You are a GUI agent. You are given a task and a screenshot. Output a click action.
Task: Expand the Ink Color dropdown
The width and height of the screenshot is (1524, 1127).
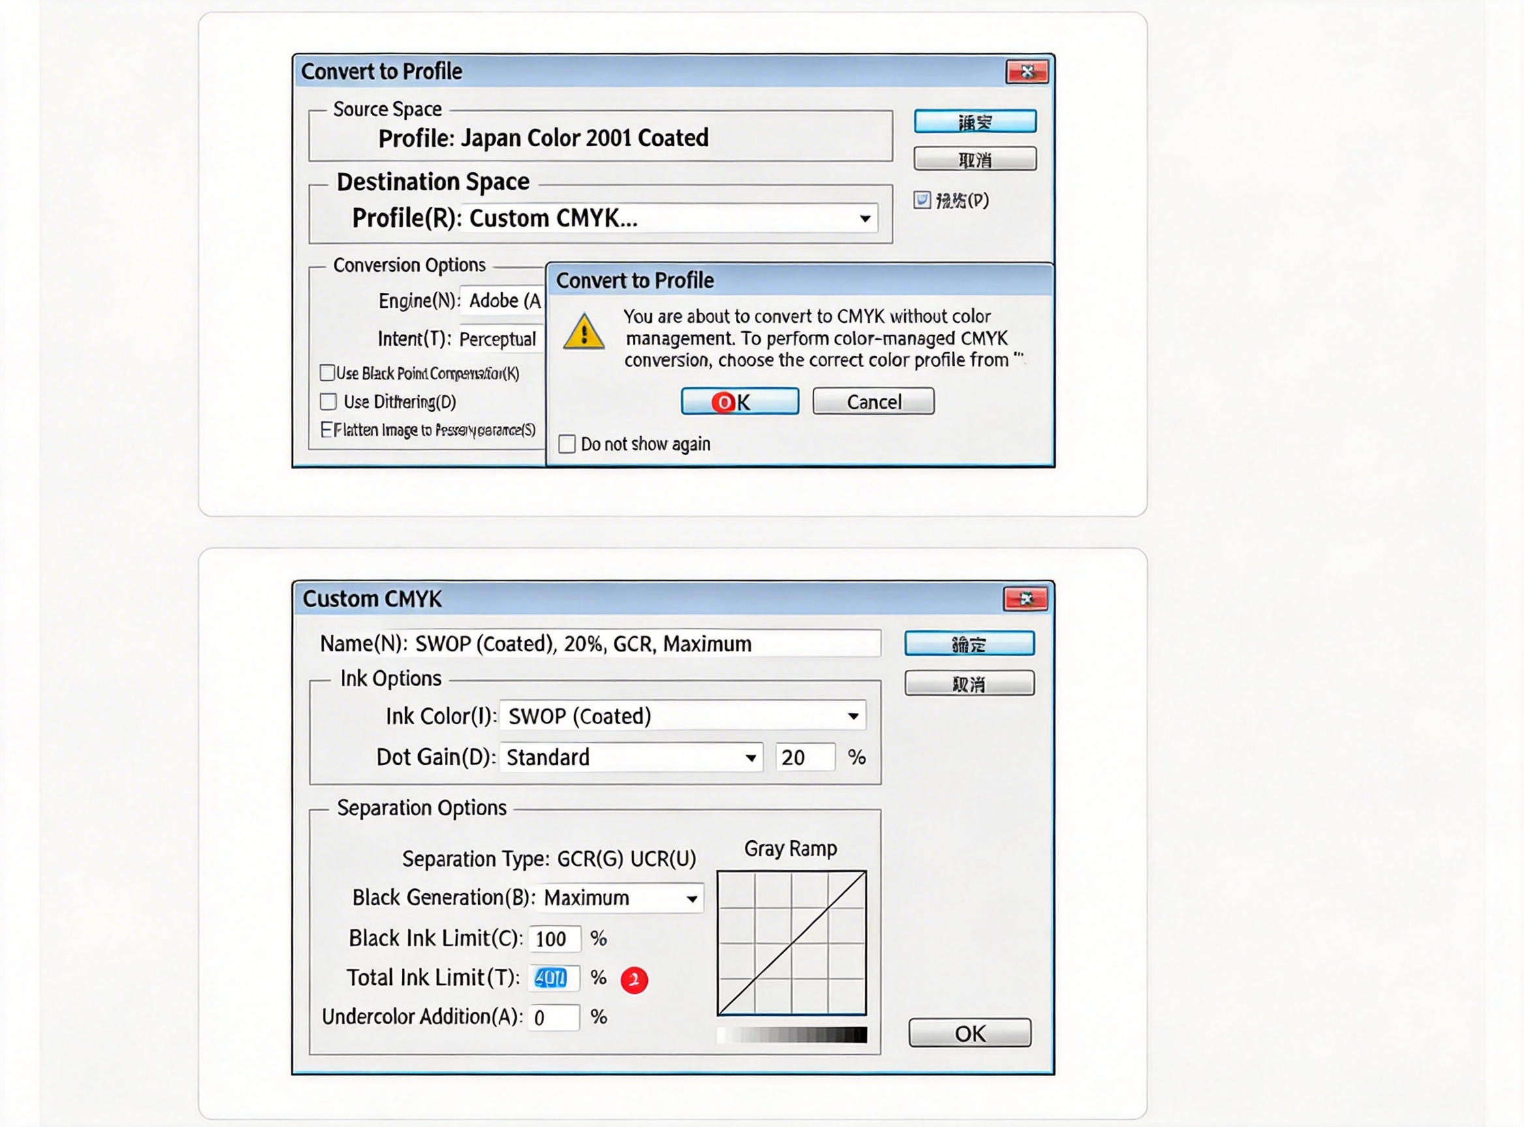pyautogui.click(x=853, y=715)
